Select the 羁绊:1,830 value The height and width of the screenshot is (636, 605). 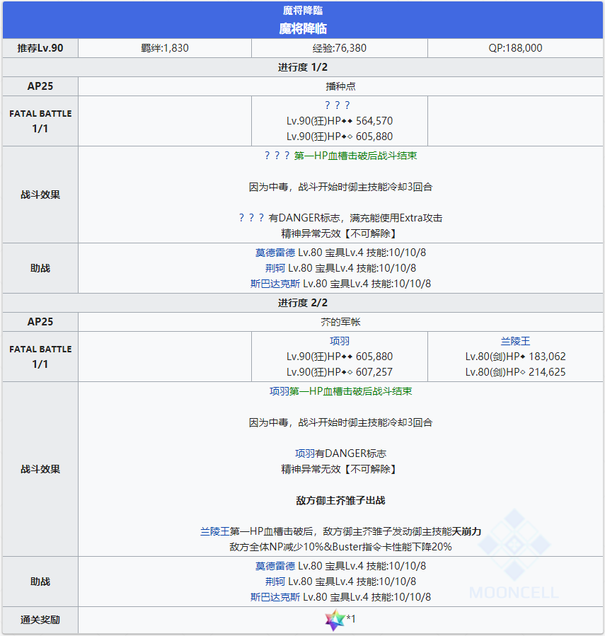165,48
